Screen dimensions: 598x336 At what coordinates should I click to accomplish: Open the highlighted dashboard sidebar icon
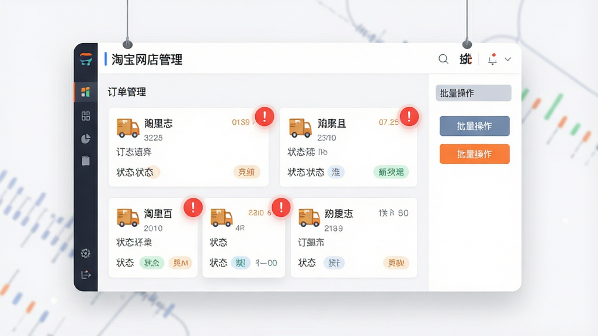pos(86,92)
